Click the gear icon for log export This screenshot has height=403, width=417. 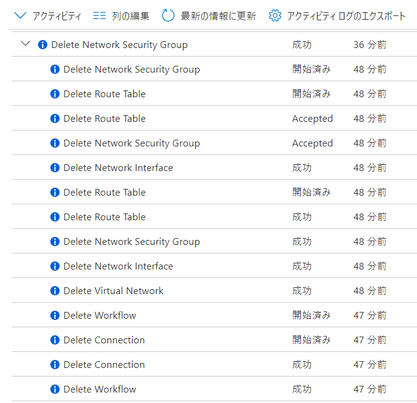point(275,16)
